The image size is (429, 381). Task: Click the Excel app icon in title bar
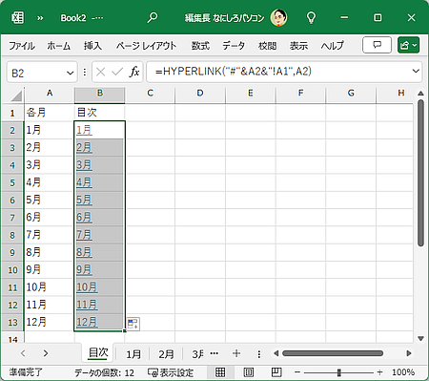tap(17, 17)
